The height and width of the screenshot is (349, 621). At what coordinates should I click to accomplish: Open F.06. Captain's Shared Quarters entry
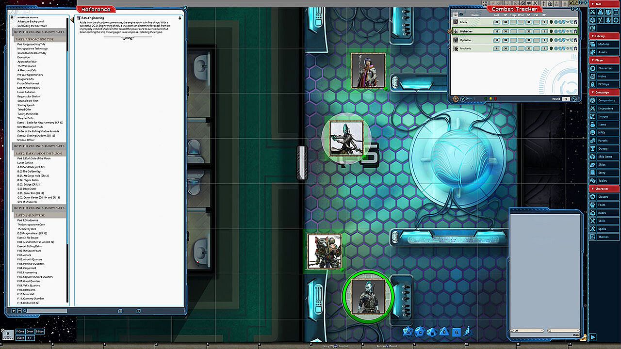tap(35, 277)
